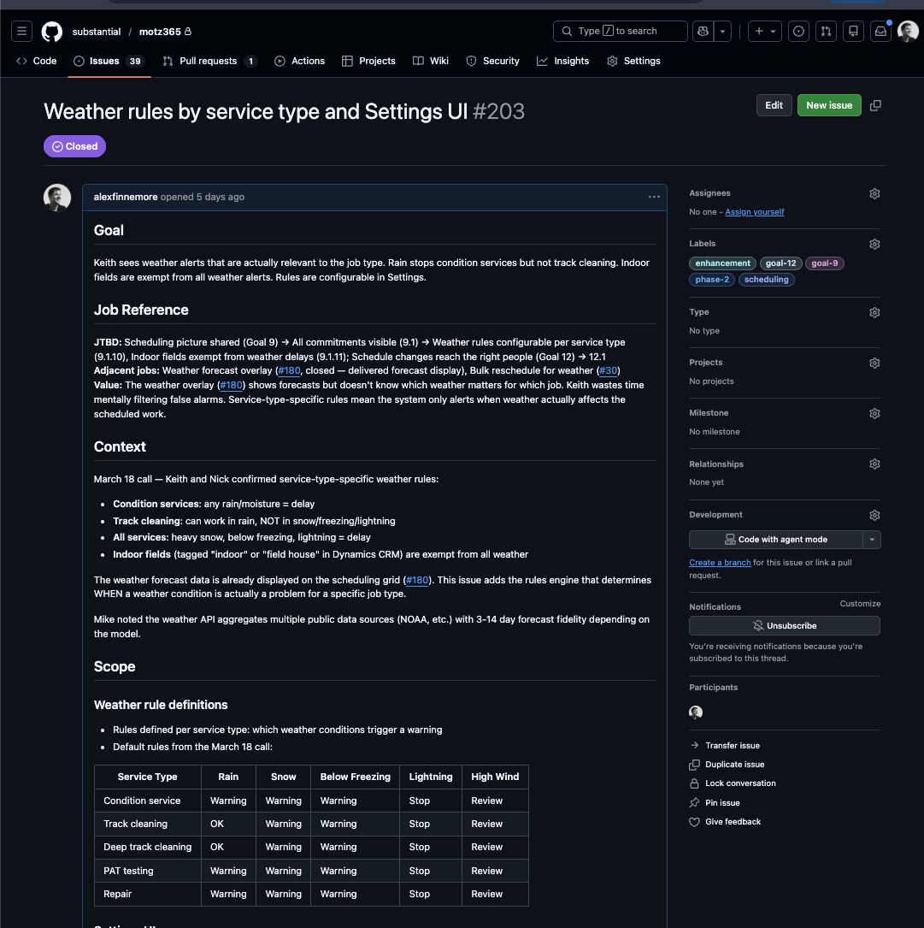Switch to the Code tab
Image resolution: width=924 pixels, height=928 pixels.
click(37, 61)
